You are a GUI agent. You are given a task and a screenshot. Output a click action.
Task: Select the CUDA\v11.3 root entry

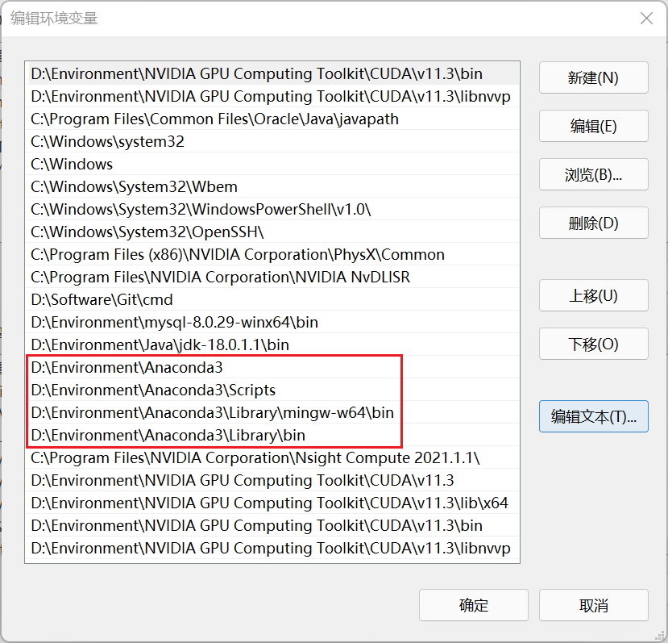(x=272, y=481)
